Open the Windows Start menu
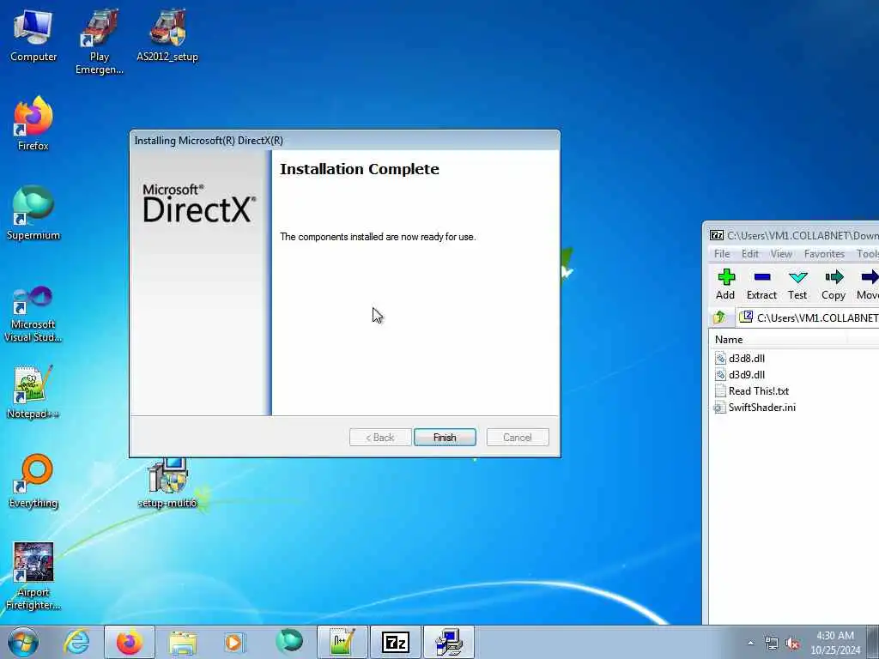 (x=23, y=642)
